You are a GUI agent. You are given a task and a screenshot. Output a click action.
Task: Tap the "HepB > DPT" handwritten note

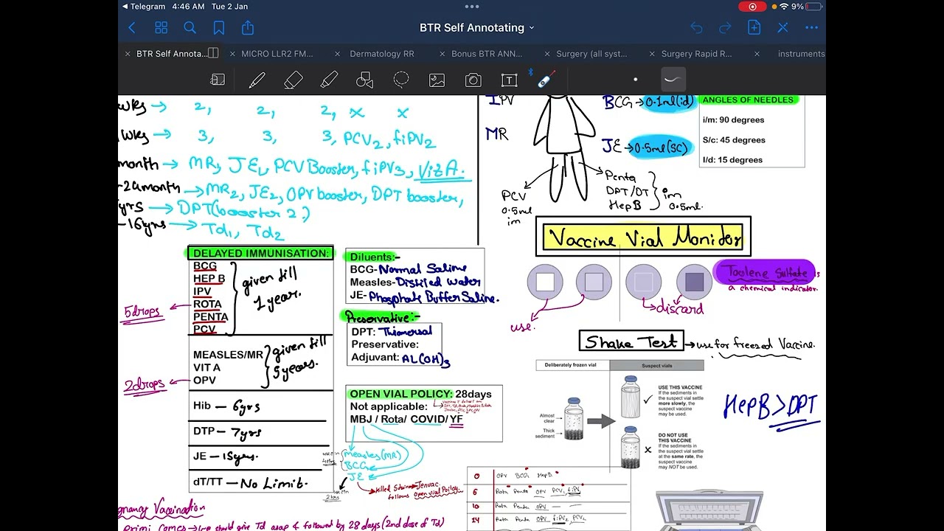[x=771, y=408]
